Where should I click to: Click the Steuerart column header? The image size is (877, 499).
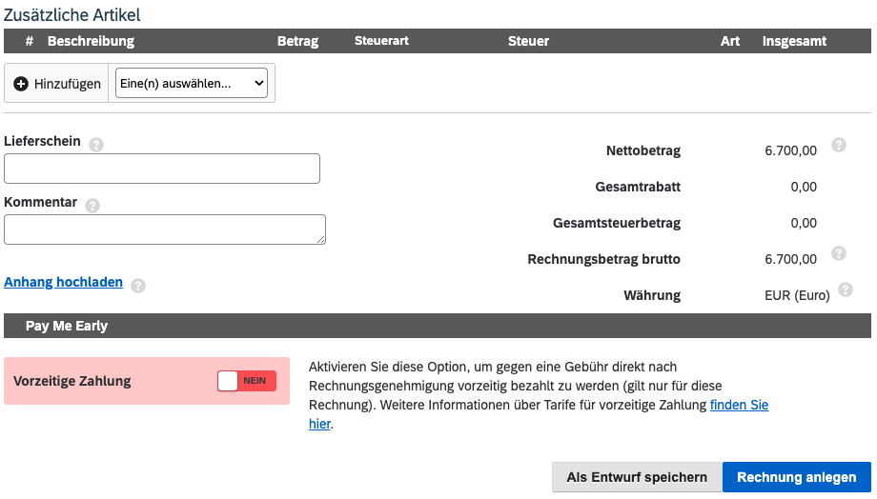[x=381, y=41]
